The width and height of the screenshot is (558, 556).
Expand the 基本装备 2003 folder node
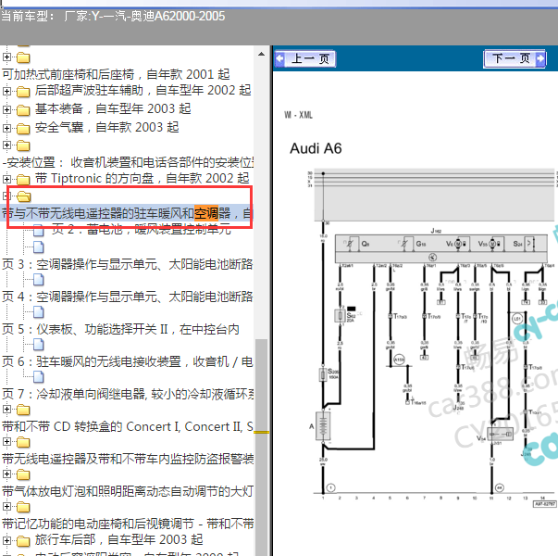click(x=6, y=109)
